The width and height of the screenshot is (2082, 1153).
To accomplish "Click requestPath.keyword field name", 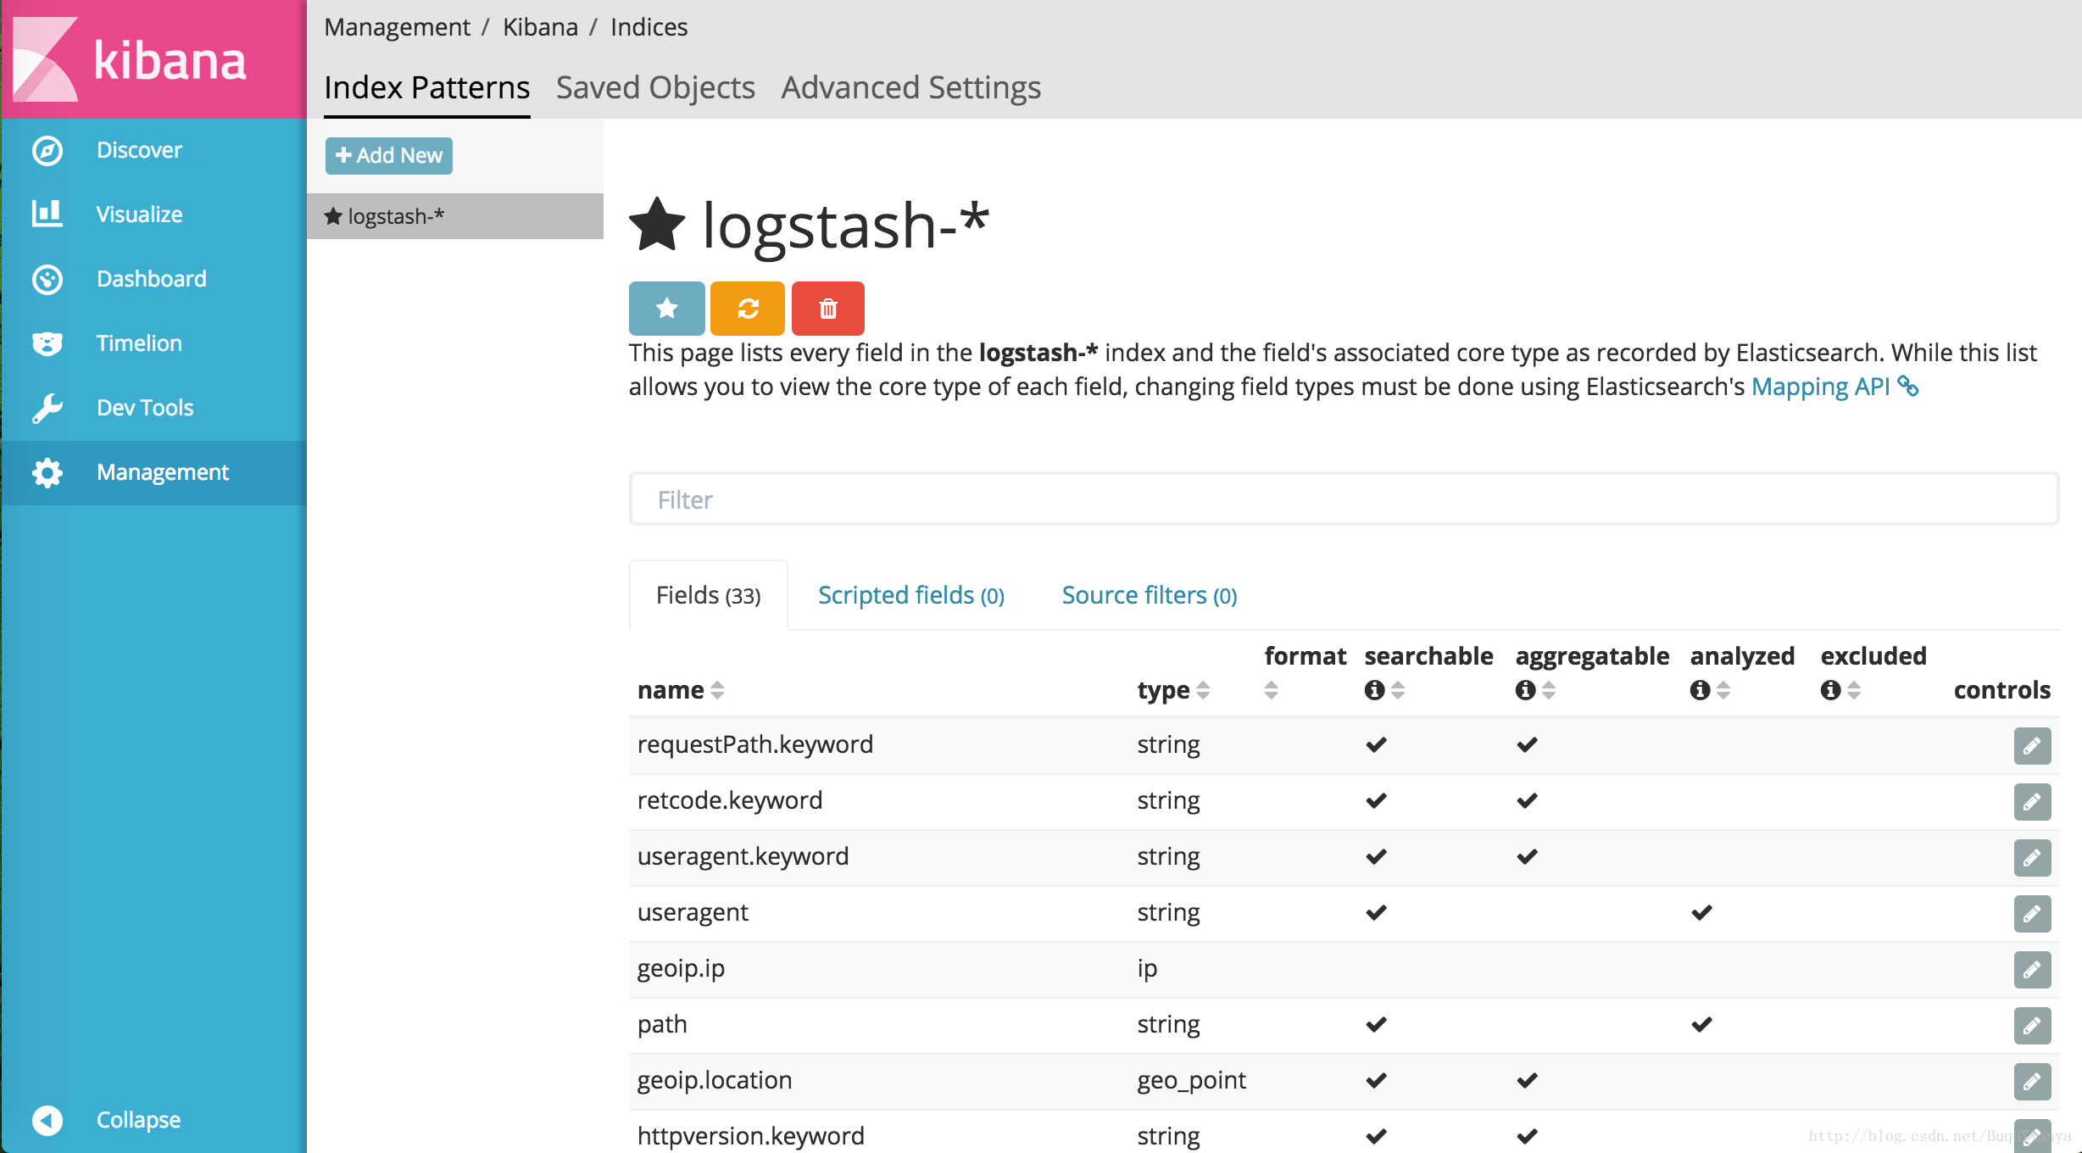I will click(755, 744).
